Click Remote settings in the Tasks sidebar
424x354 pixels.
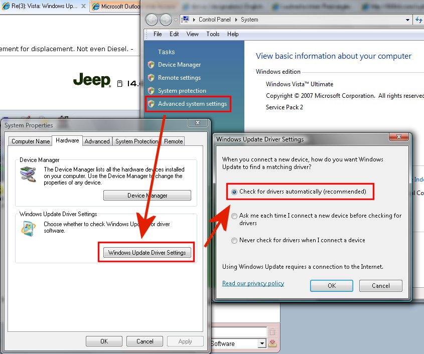(x=179, y=78)
